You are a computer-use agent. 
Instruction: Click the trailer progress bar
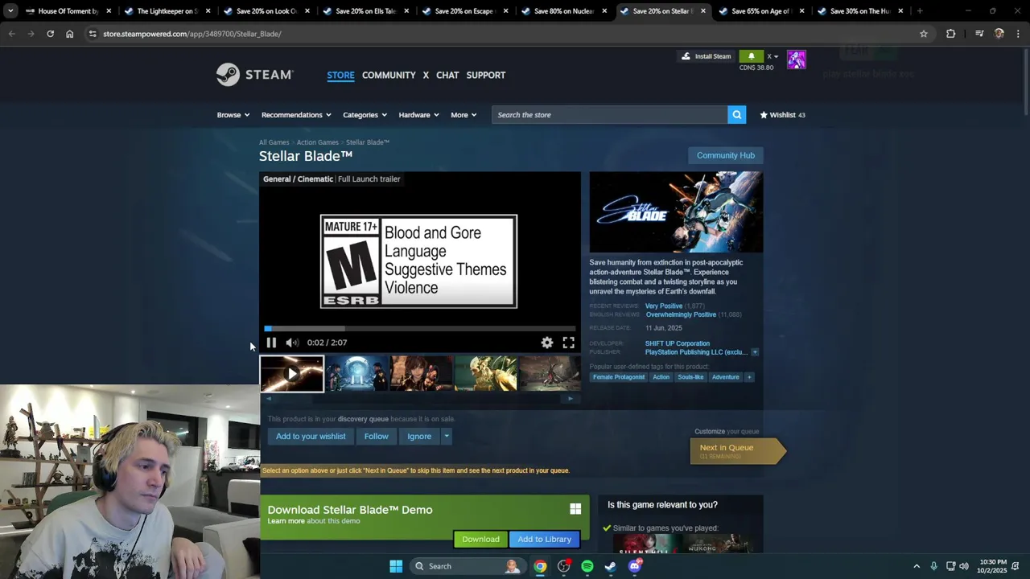click(419, 328)
